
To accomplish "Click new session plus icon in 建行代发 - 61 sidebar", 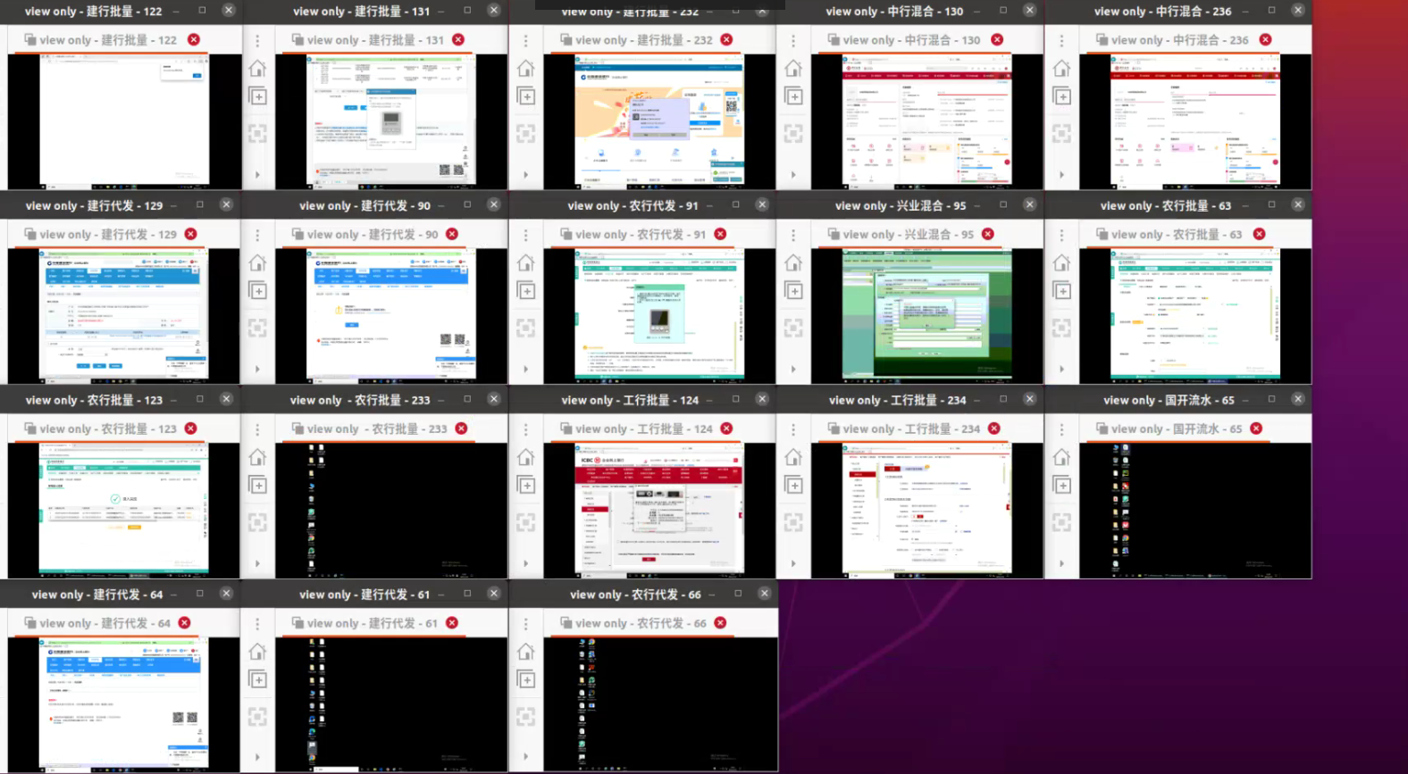I will (257, 680).
